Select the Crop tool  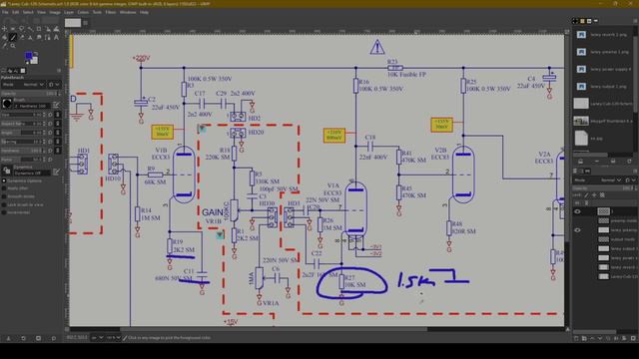[x=39, y=29]
